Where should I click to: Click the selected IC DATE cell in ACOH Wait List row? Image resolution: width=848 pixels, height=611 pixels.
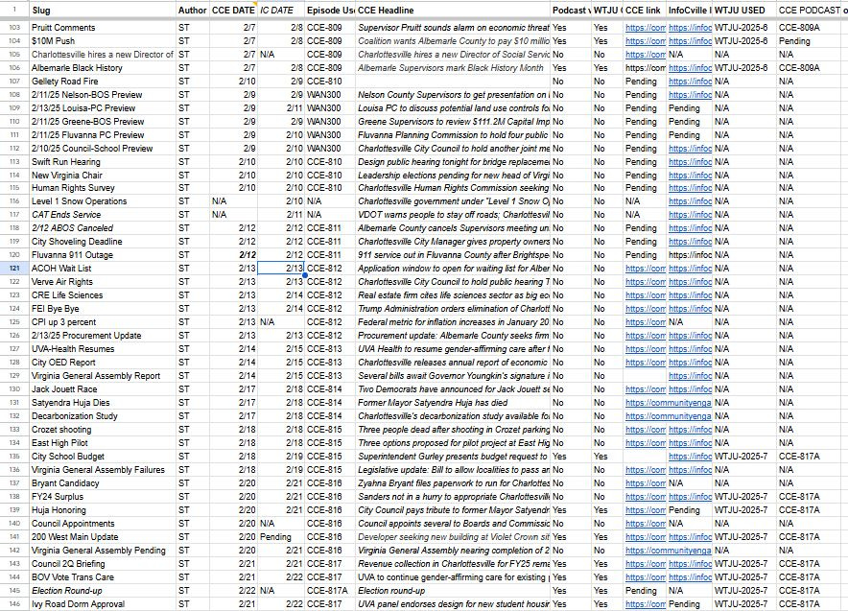[281, 269]
